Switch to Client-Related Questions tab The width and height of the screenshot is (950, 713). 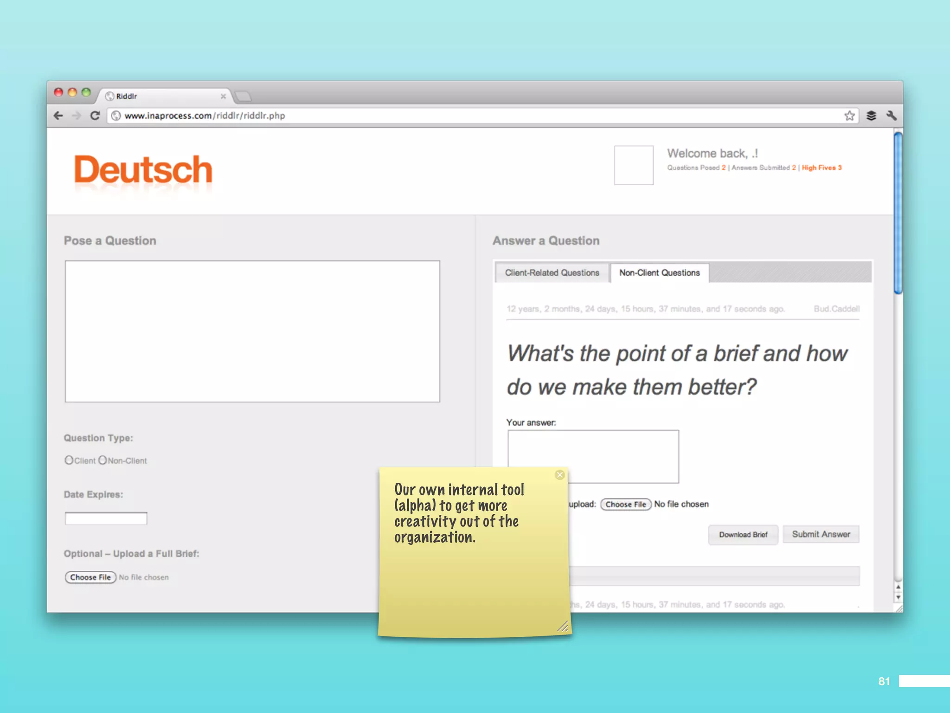[x=552, y=273]
